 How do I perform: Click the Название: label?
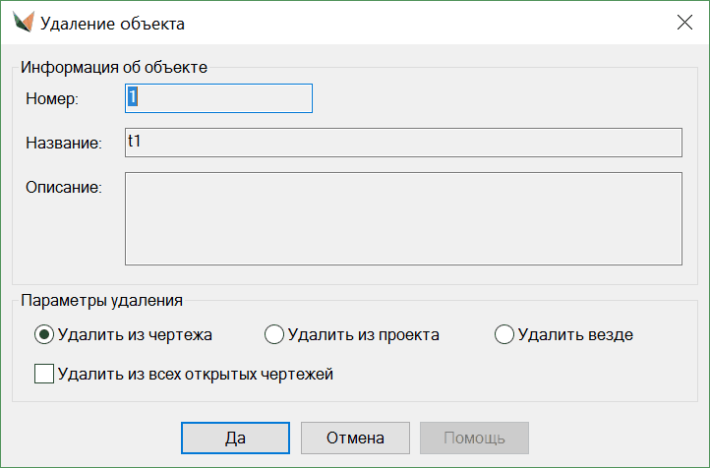(64, 144)
